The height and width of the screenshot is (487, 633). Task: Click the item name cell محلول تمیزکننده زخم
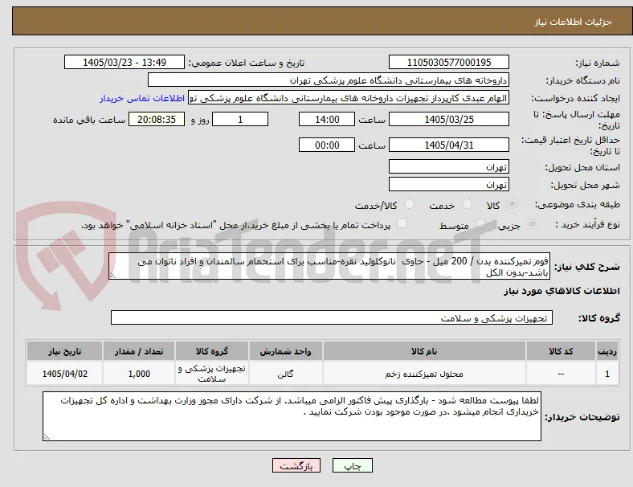click(x=424, y=374)
